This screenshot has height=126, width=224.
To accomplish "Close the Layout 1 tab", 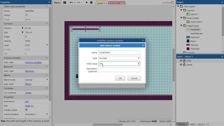I will (106, 3).
